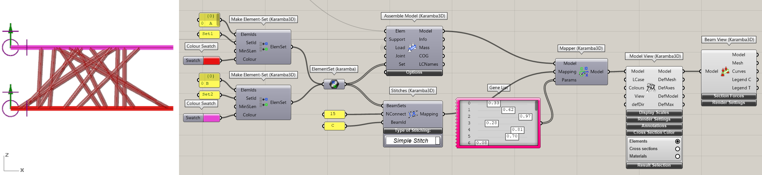Click the Beam View component icon
This screenshot has width=762, height=175.
725,71
